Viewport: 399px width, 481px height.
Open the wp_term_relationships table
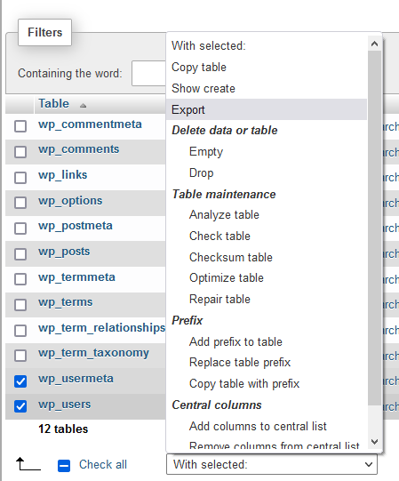pos(102,328)
